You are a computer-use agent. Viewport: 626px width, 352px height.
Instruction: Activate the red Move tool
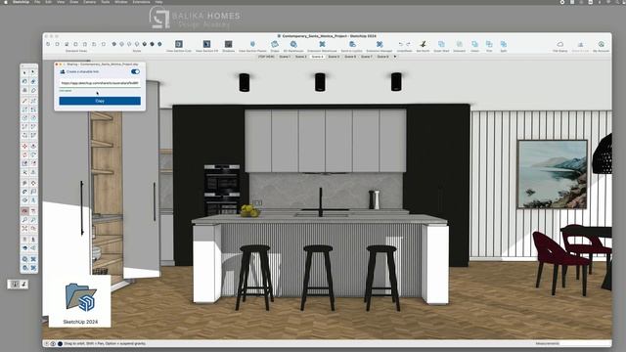[24, 146]
